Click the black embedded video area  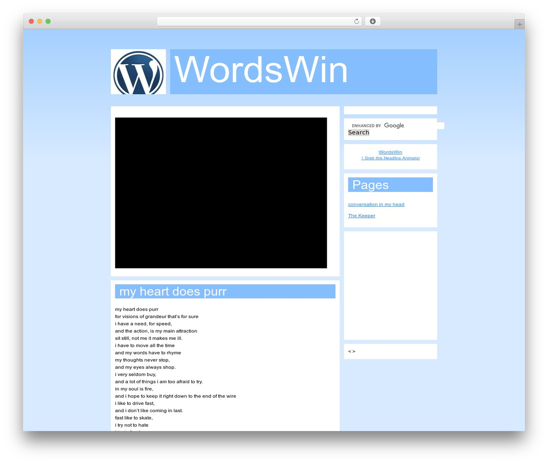coord(221,193)
